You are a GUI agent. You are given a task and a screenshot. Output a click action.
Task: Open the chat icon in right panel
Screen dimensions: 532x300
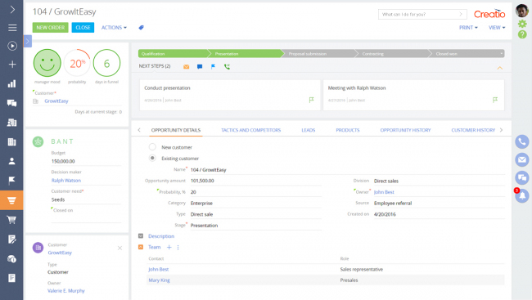(x=522, y=177)
